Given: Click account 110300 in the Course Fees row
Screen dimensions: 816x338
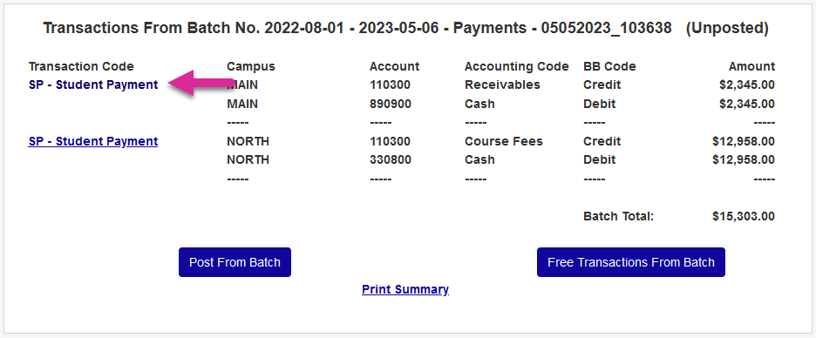Looking at the screenshot, I should (391, 141).
